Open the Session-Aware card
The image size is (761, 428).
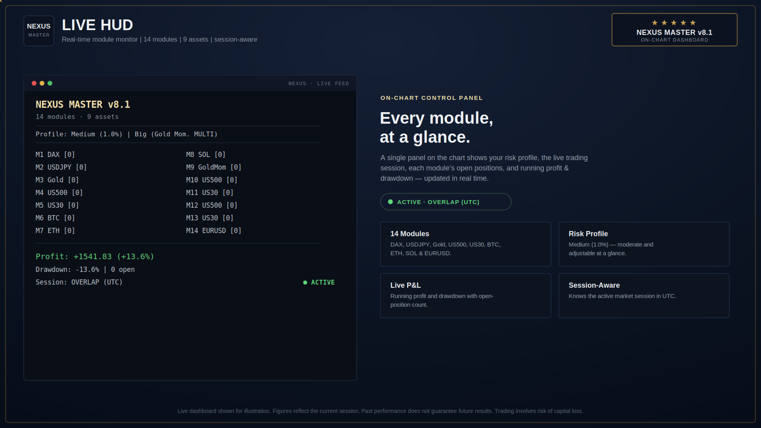[644, 296]
